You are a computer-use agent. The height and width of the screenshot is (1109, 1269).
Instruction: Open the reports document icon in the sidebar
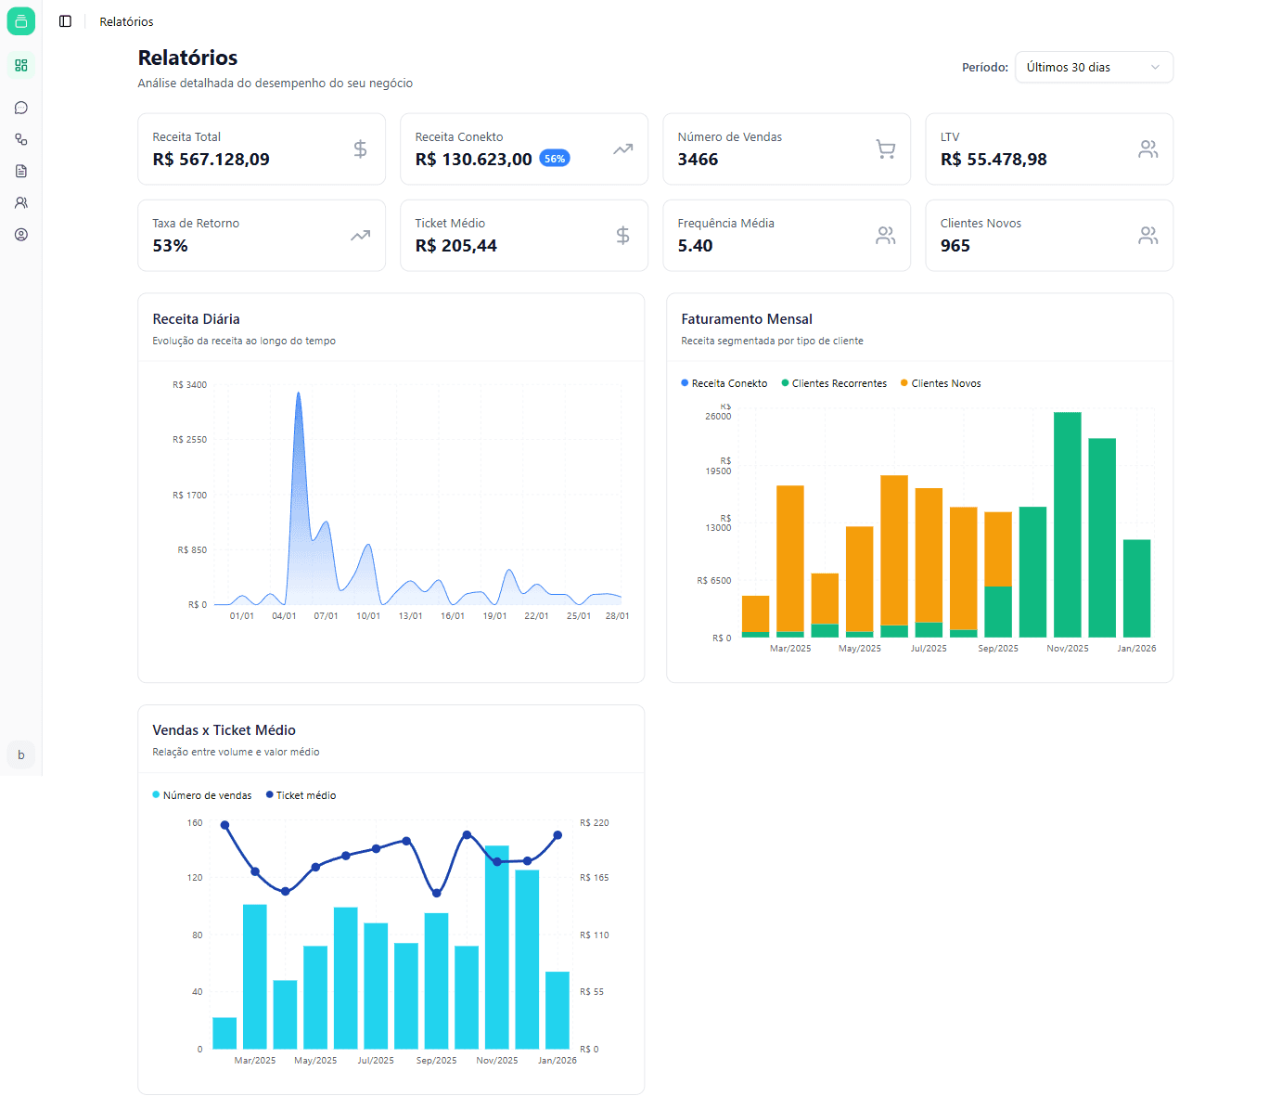click(x=20, y=171)
